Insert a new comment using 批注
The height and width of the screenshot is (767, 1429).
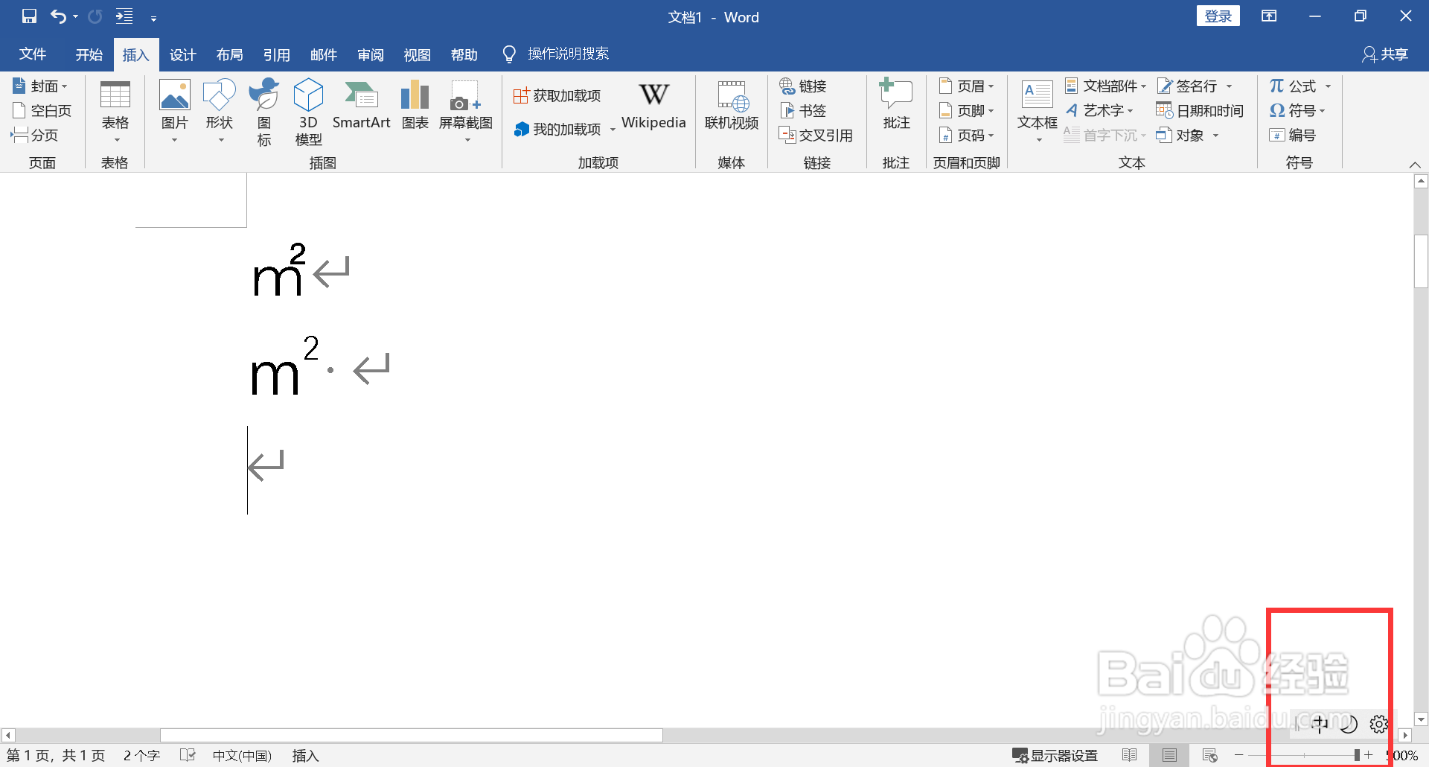click(x=895, y=104)
